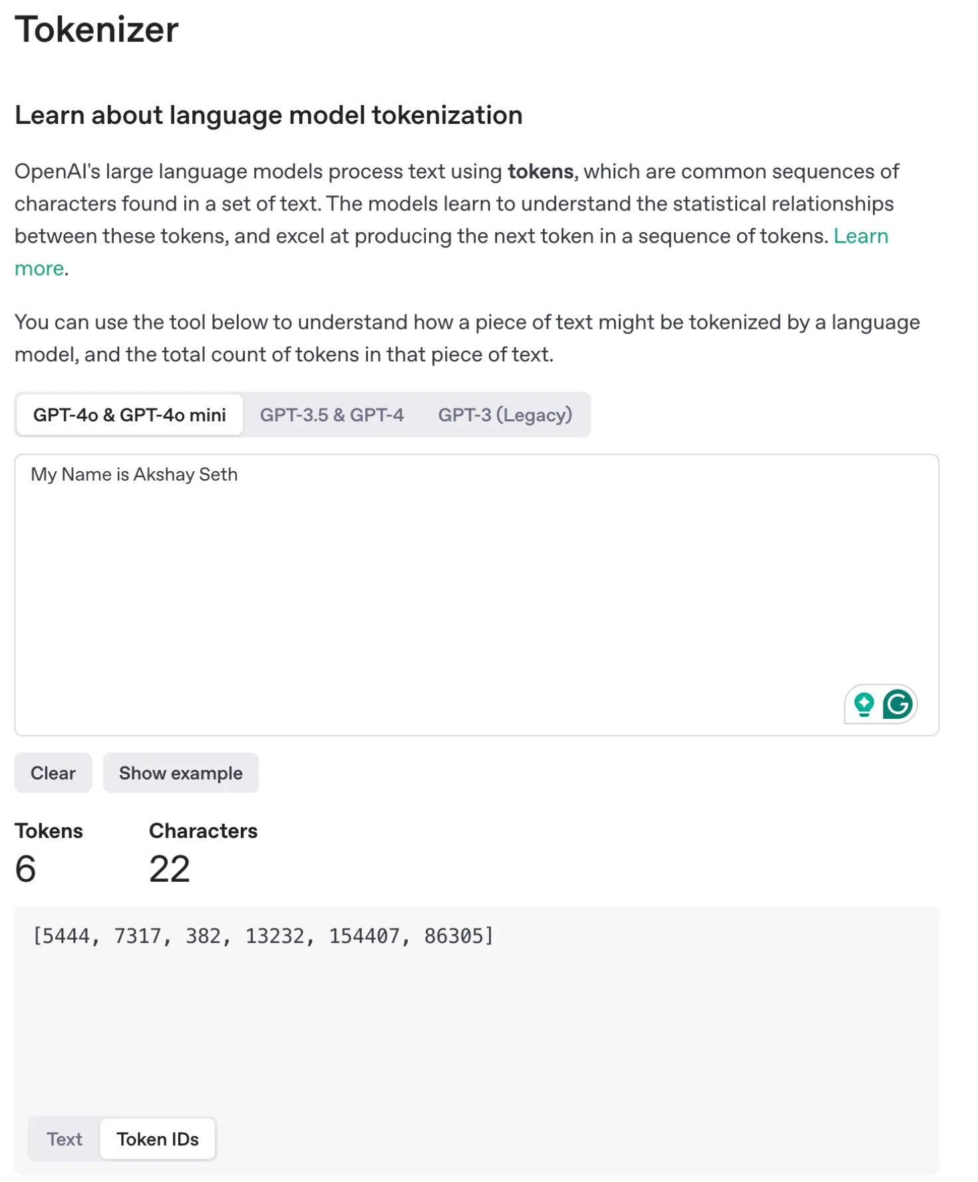Click the green lightbulb suggestion icon
This screenshot has width=978, height=1182.
864,704
